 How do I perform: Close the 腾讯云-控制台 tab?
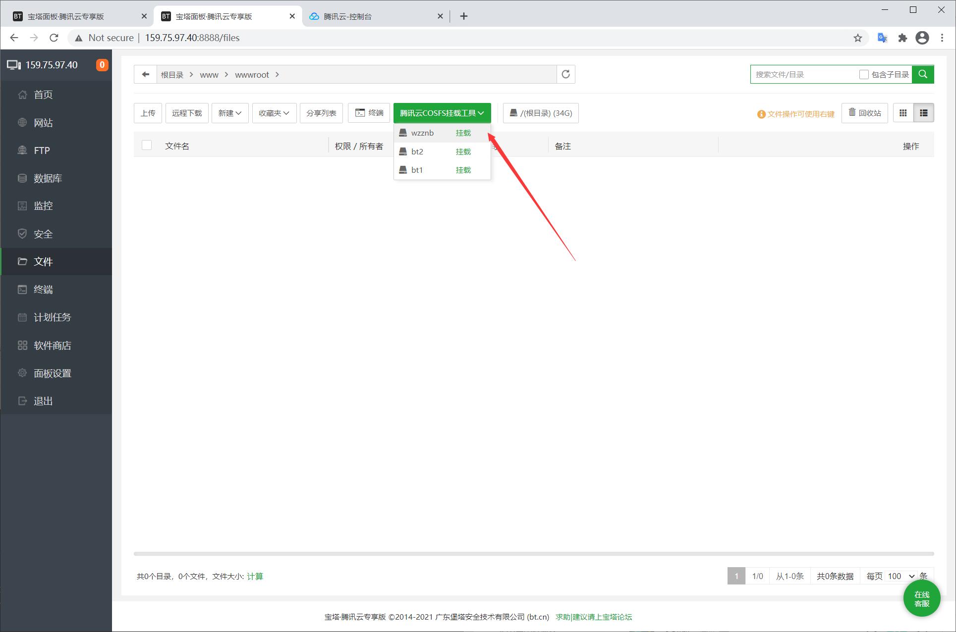440,16
